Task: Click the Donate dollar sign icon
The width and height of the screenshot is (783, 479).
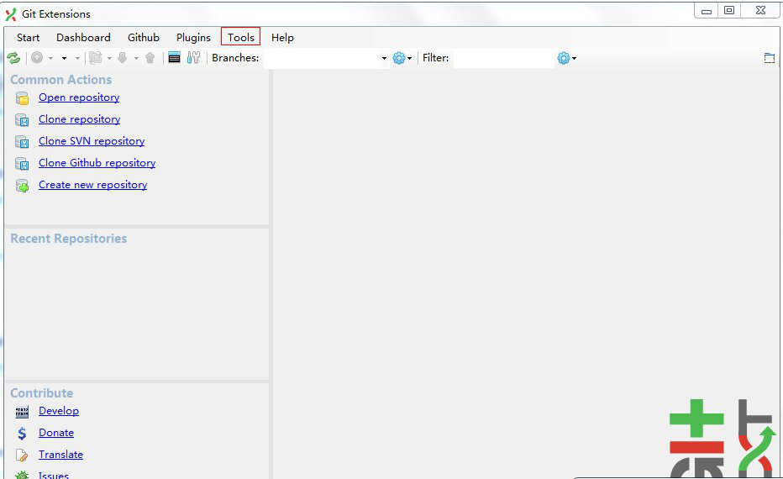Action: [23, 434]
